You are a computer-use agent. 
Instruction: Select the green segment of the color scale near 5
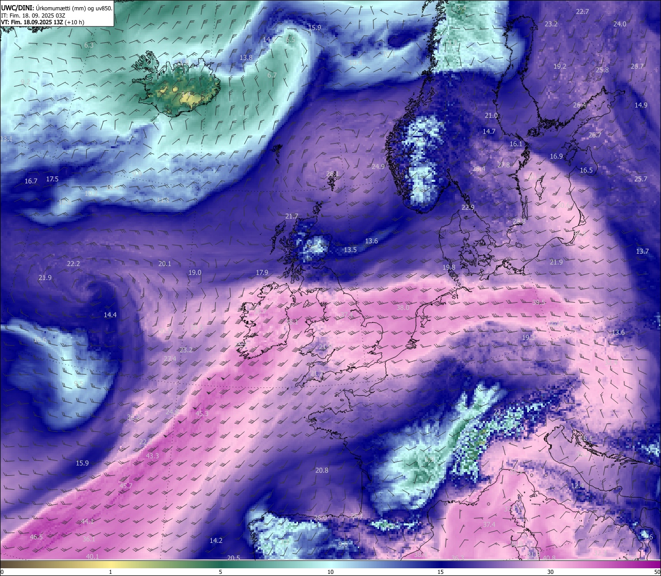coord(221,564)
